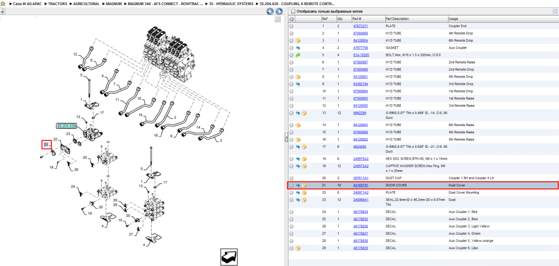This screenshot has width=559, height=266.
Task: Collapse the parts panel with splitter arrow
Action: coord(286,137)
